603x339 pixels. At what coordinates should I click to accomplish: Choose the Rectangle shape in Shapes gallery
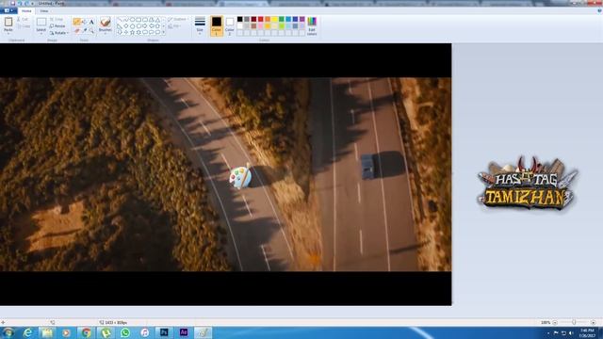point(139,20)
